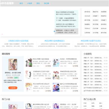Click the 都市职场 category tag
The height and width of the screenshot is (109, 109).
tap(87, 12)
